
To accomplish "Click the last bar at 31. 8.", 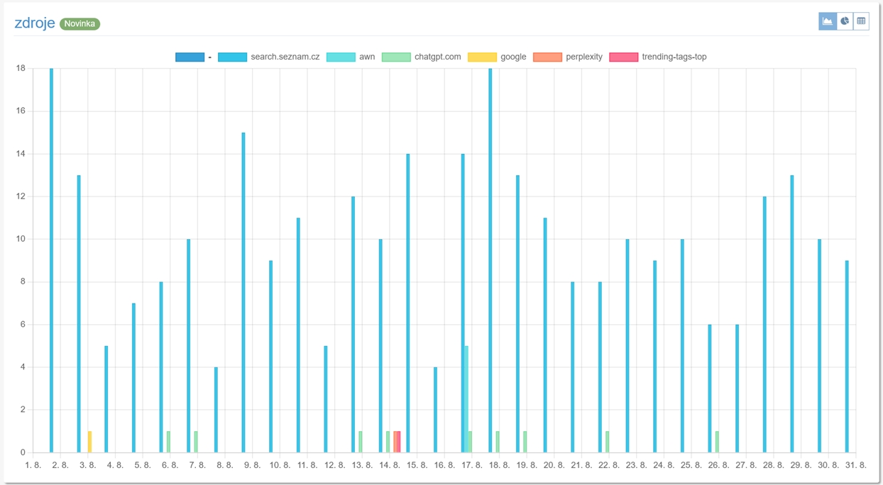I will (x=847, y=355).
